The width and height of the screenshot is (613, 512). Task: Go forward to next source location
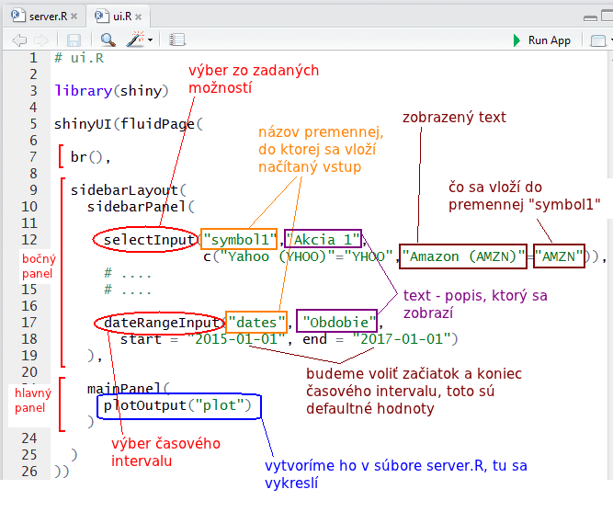(41, 40)
